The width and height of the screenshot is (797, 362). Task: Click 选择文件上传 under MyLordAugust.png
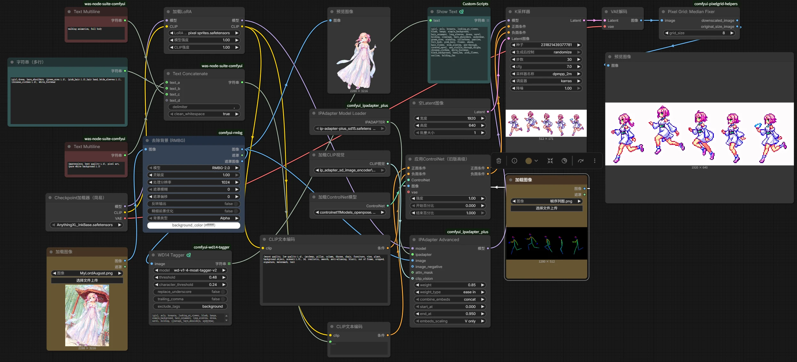[x=87, y=280]
